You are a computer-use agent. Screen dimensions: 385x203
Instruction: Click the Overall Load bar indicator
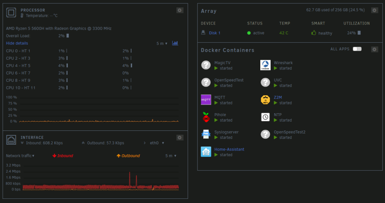(x=68, y=36)
